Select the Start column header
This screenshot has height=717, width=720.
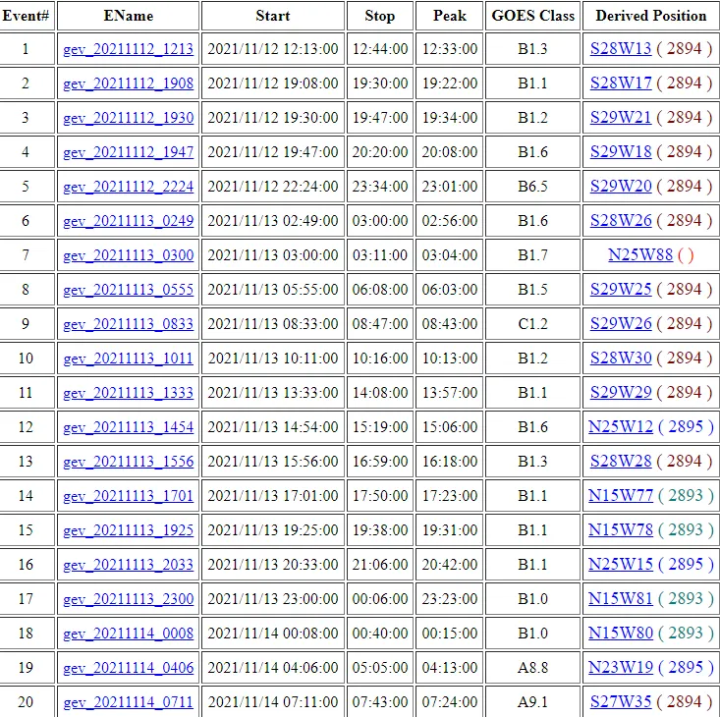(273, 16)
